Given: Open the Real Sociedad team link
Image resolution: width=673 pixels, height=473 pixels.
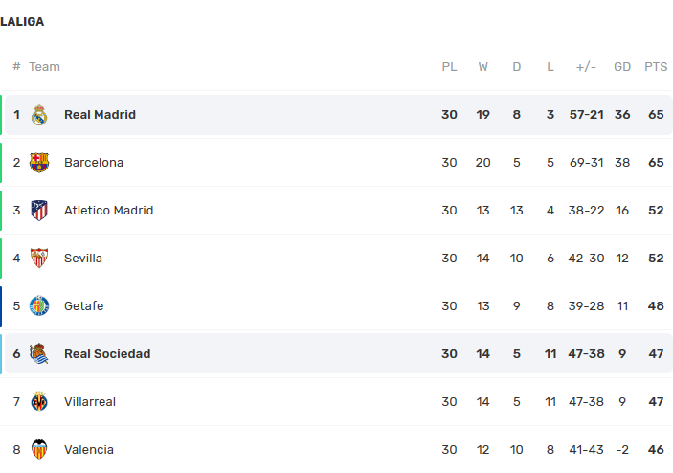Looking at the screenshot, I should 107,354.
